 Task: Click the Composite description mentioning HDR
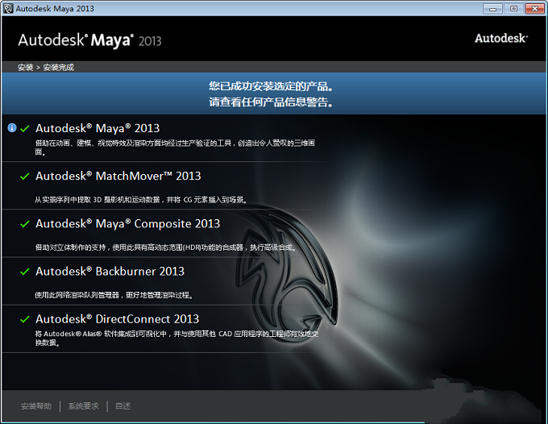coord(166,247)
